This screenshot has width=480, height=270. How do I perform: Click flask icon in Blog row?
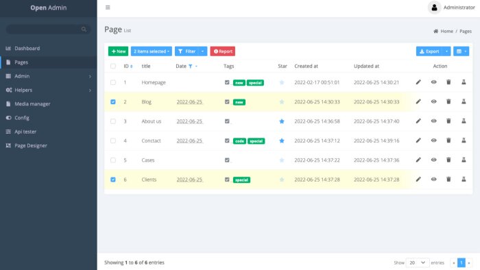point(464,101)
